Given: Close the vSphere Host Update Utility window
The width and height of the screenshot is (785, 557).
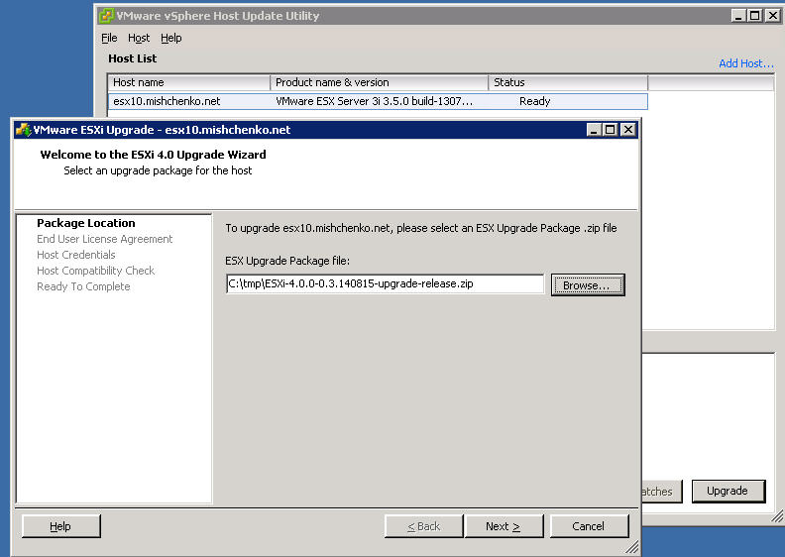Looking at the screenshot, I should (773, 16).
